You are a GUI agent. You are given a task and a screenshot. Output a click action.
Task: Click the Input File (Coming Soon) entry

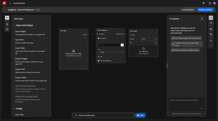coord(31,88)
